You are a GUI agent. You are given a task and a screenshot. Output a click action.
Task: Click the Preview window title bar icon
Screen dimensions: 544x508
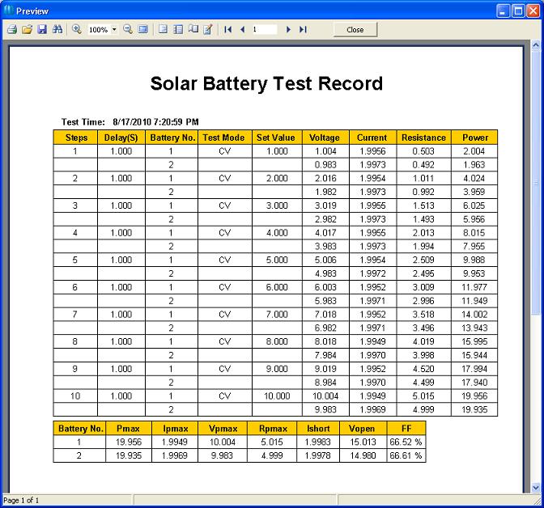8,11
